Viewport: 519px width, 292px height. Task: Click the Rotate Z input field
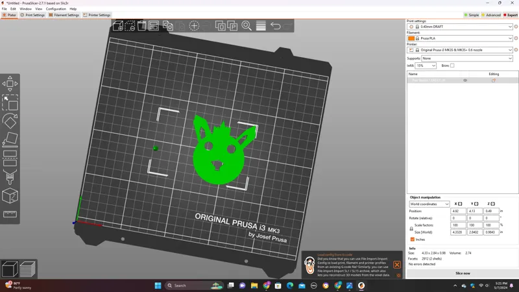(x=491, y=218)
